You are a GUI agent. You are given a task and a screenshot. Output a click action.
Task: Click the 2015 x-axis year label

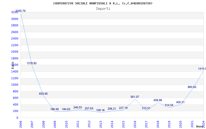(x=124, y=124)
